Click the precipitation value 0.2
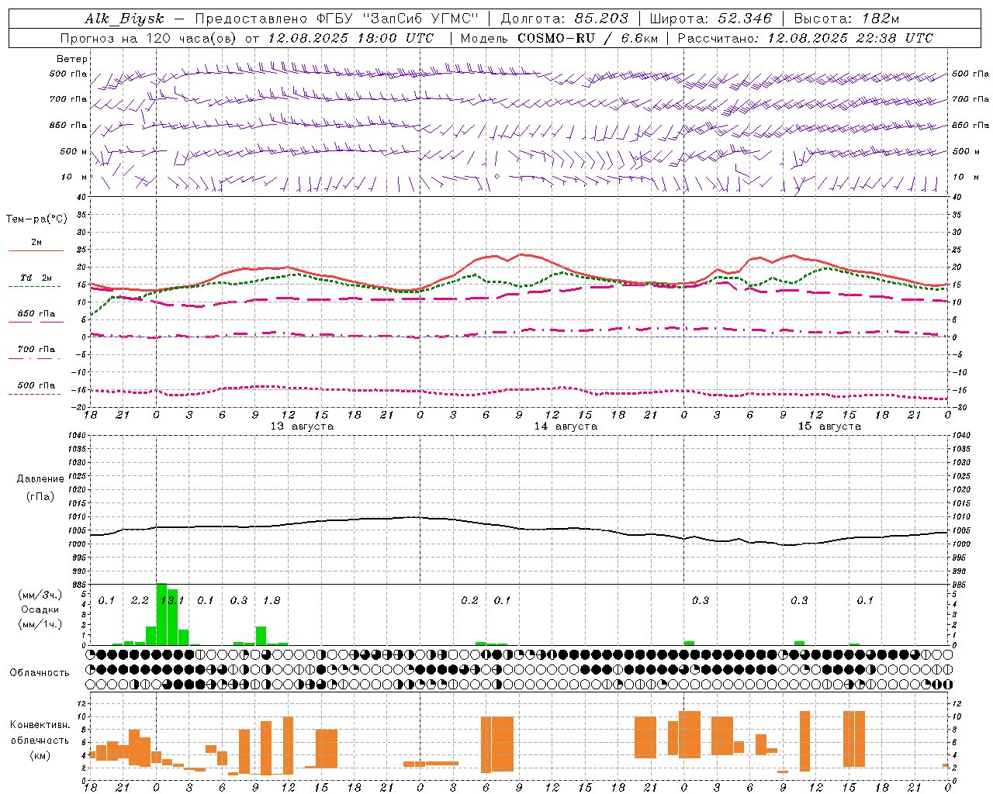 point(469,601)
